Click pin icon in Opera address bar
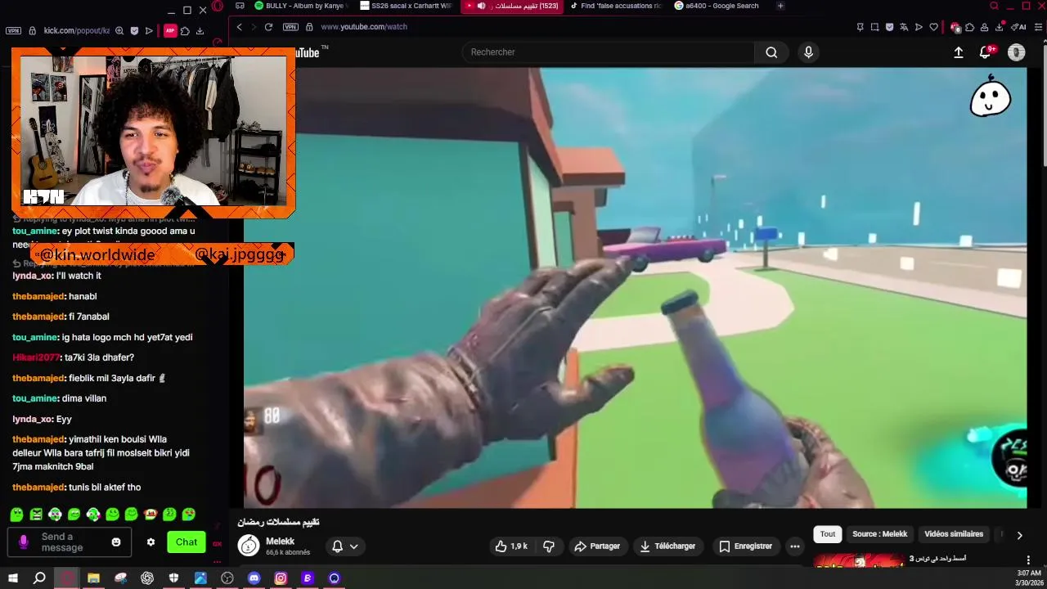Screen dimensions: 1047x589 [x=860, y=27]
